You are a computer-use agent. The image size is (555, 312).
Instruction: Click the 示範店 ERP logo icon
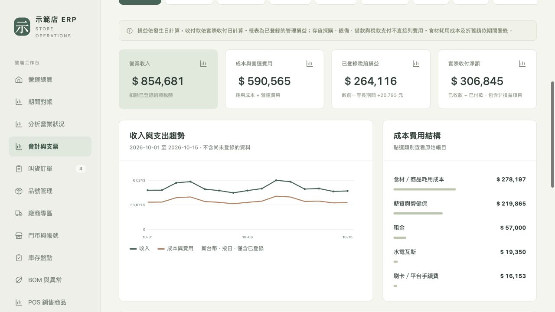22,27
